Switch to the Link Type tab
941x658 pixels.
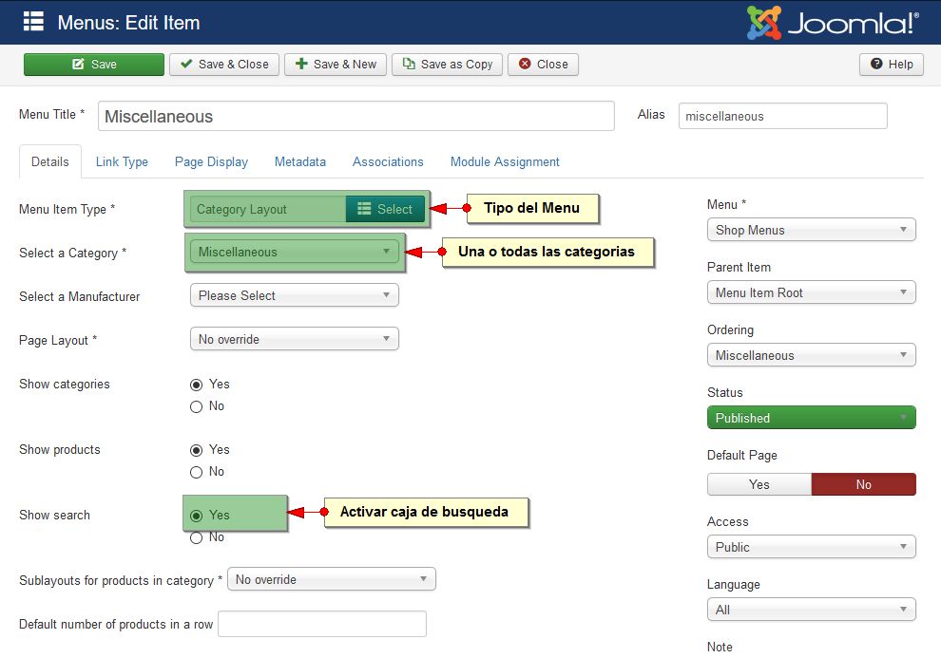(x=122, y=161)
